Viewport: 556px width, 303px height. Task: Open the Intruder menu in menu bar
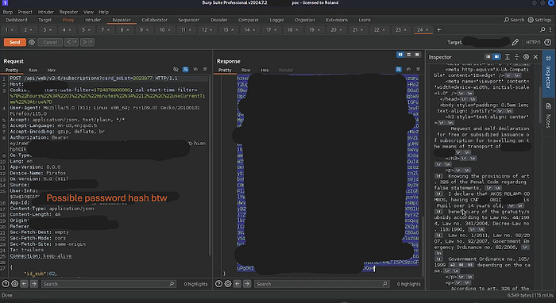pos(46,12)
